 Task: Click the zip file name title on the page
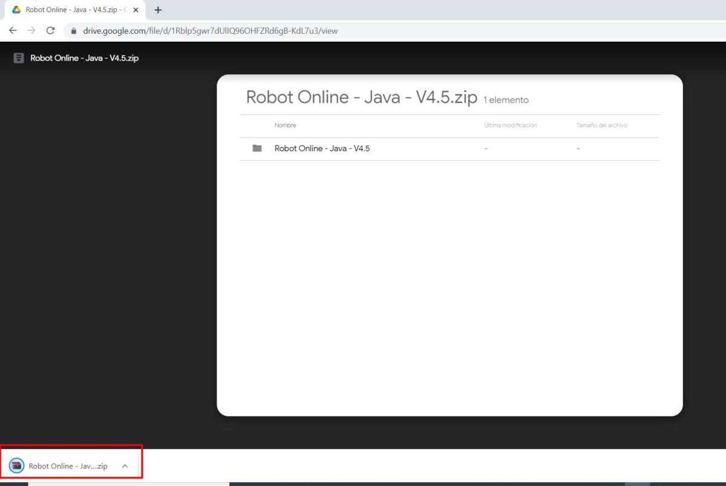tap(361, 97)
